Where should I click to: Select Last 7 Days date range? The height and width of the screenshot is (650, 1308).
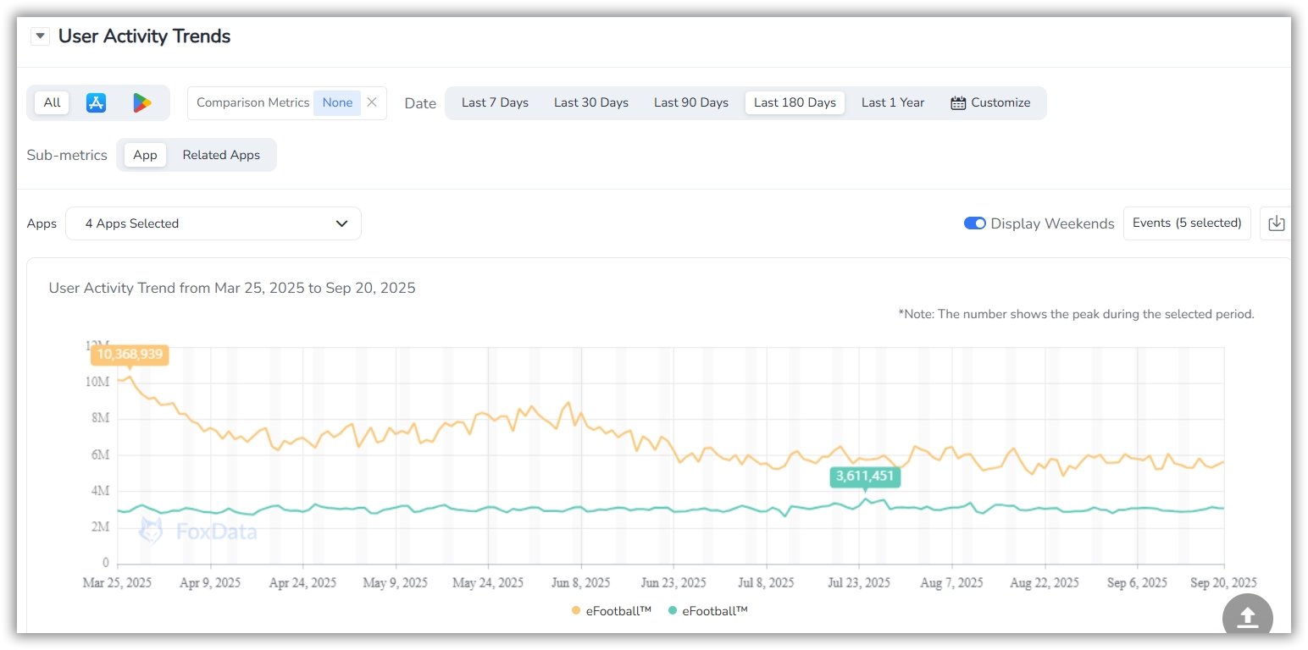[x=495, y=102]
